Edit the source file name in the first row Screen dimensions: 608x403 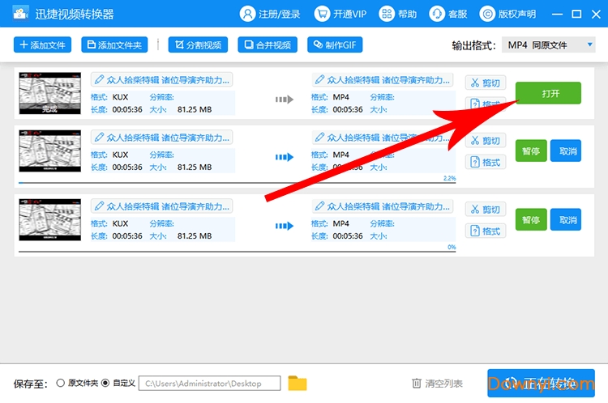(161, 80)
